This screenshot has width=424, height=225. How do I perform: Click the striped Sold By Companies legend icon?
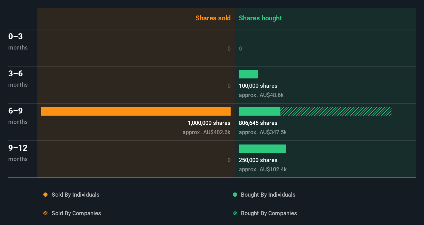45,213
